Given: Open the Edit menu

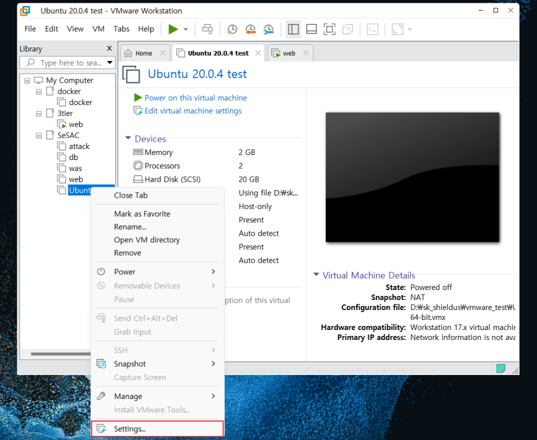Looking at the screenshot, I should click(x=51, y=29).
